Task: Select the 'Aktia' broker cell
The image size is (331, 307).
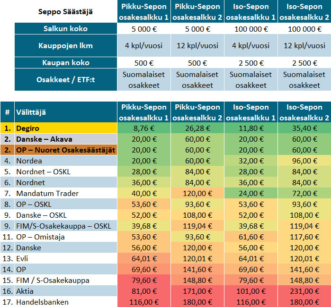Action: point(66,291)
